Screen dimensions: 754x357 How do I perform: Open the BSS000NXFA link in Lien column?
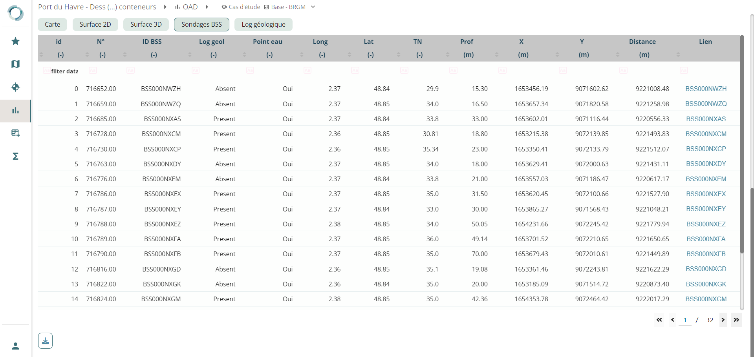pos(706,239)
